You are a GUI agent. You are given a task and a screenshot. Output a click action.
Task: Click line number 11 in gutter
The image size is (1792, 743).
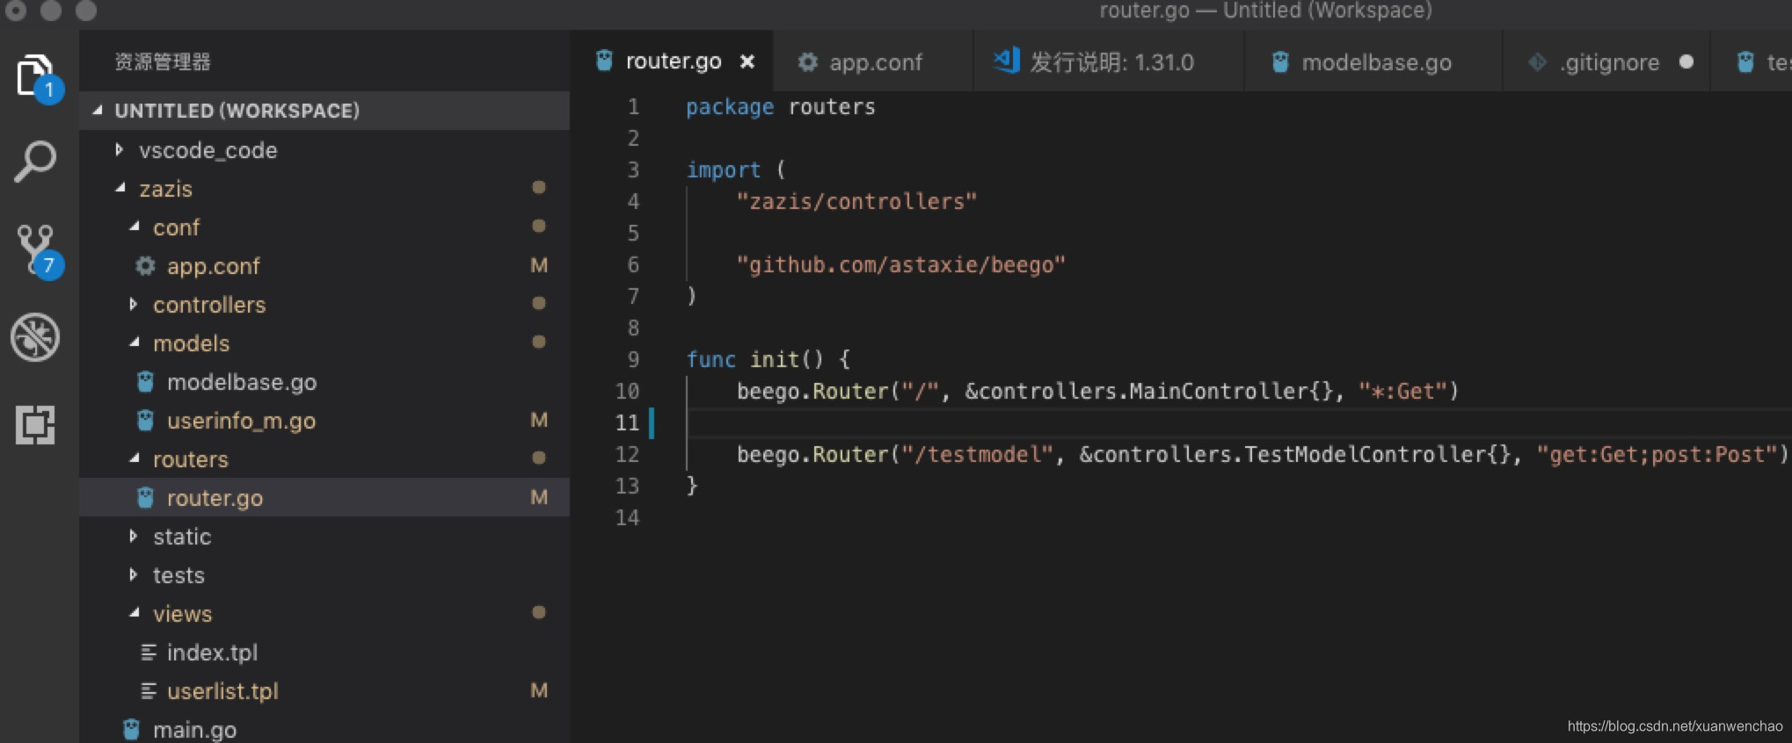click(x=627, y=422)
